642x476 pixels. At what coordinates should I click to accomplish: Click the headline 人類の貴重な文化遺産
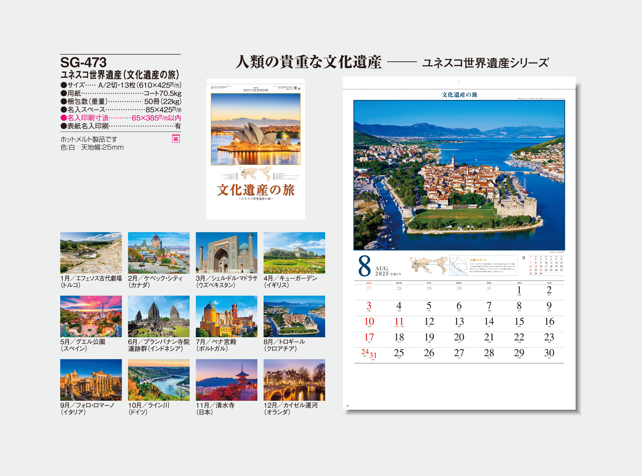[x=308, y=62]
